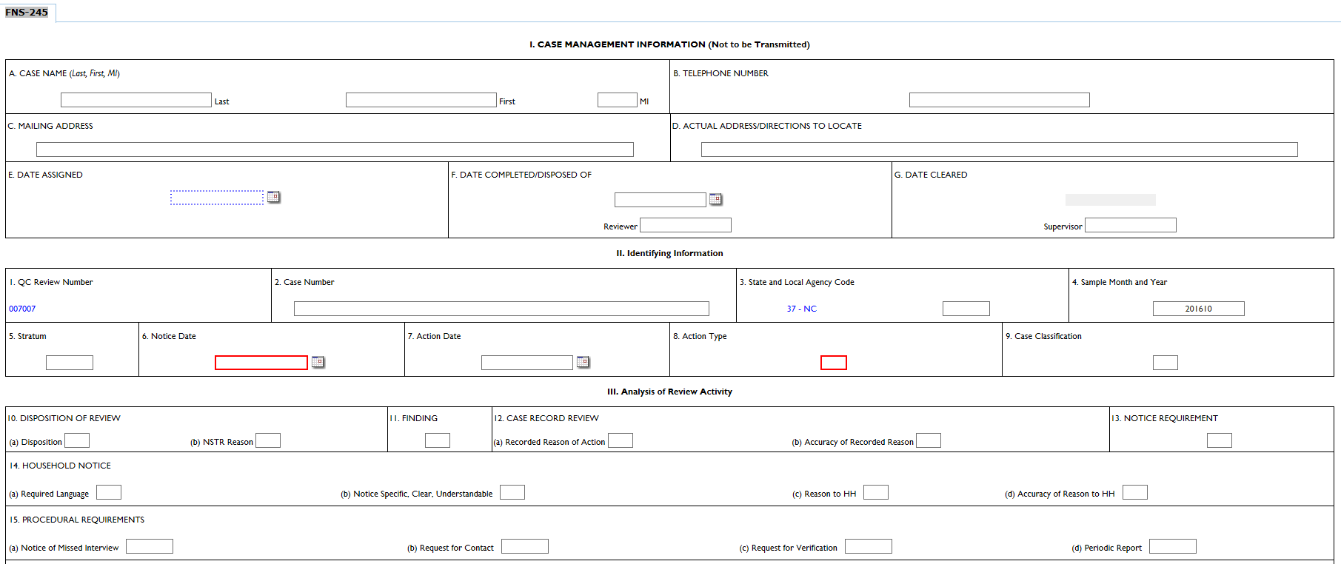Select the FNS-245 tab

tap(27, 12)
